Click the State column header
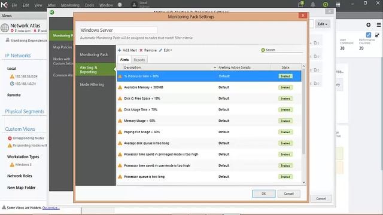Viewport: 383px width, 215px height. 285,67
